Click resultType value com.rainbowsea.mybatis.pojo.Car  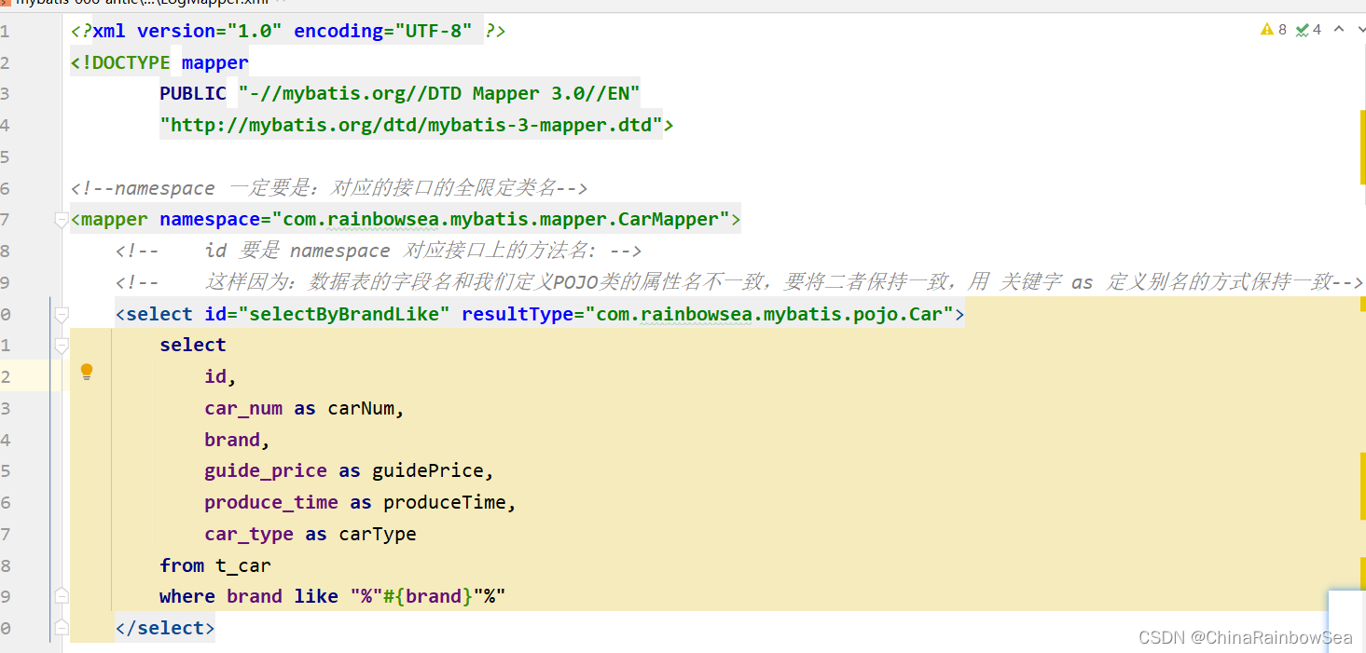769,314
